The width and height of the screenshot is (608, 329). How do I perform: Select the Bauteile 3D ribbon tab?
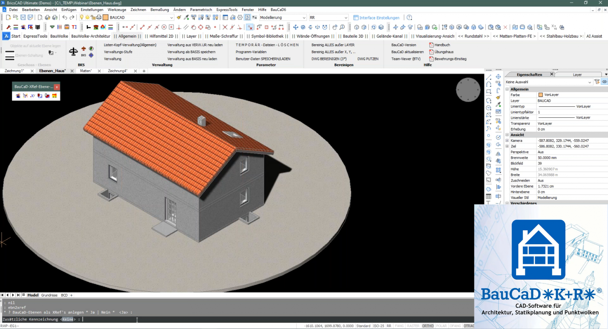point(353,36)
